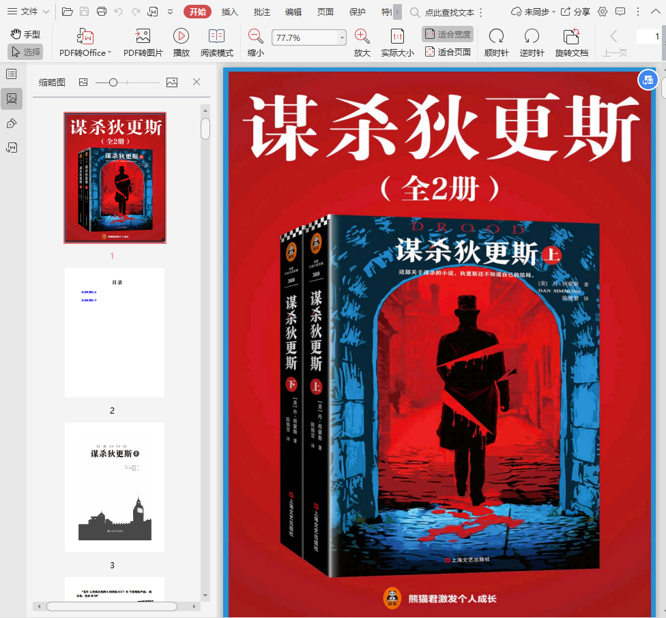The image size is (666, 618).
Task: Switch to the 页面 tab
Action: 325,12
